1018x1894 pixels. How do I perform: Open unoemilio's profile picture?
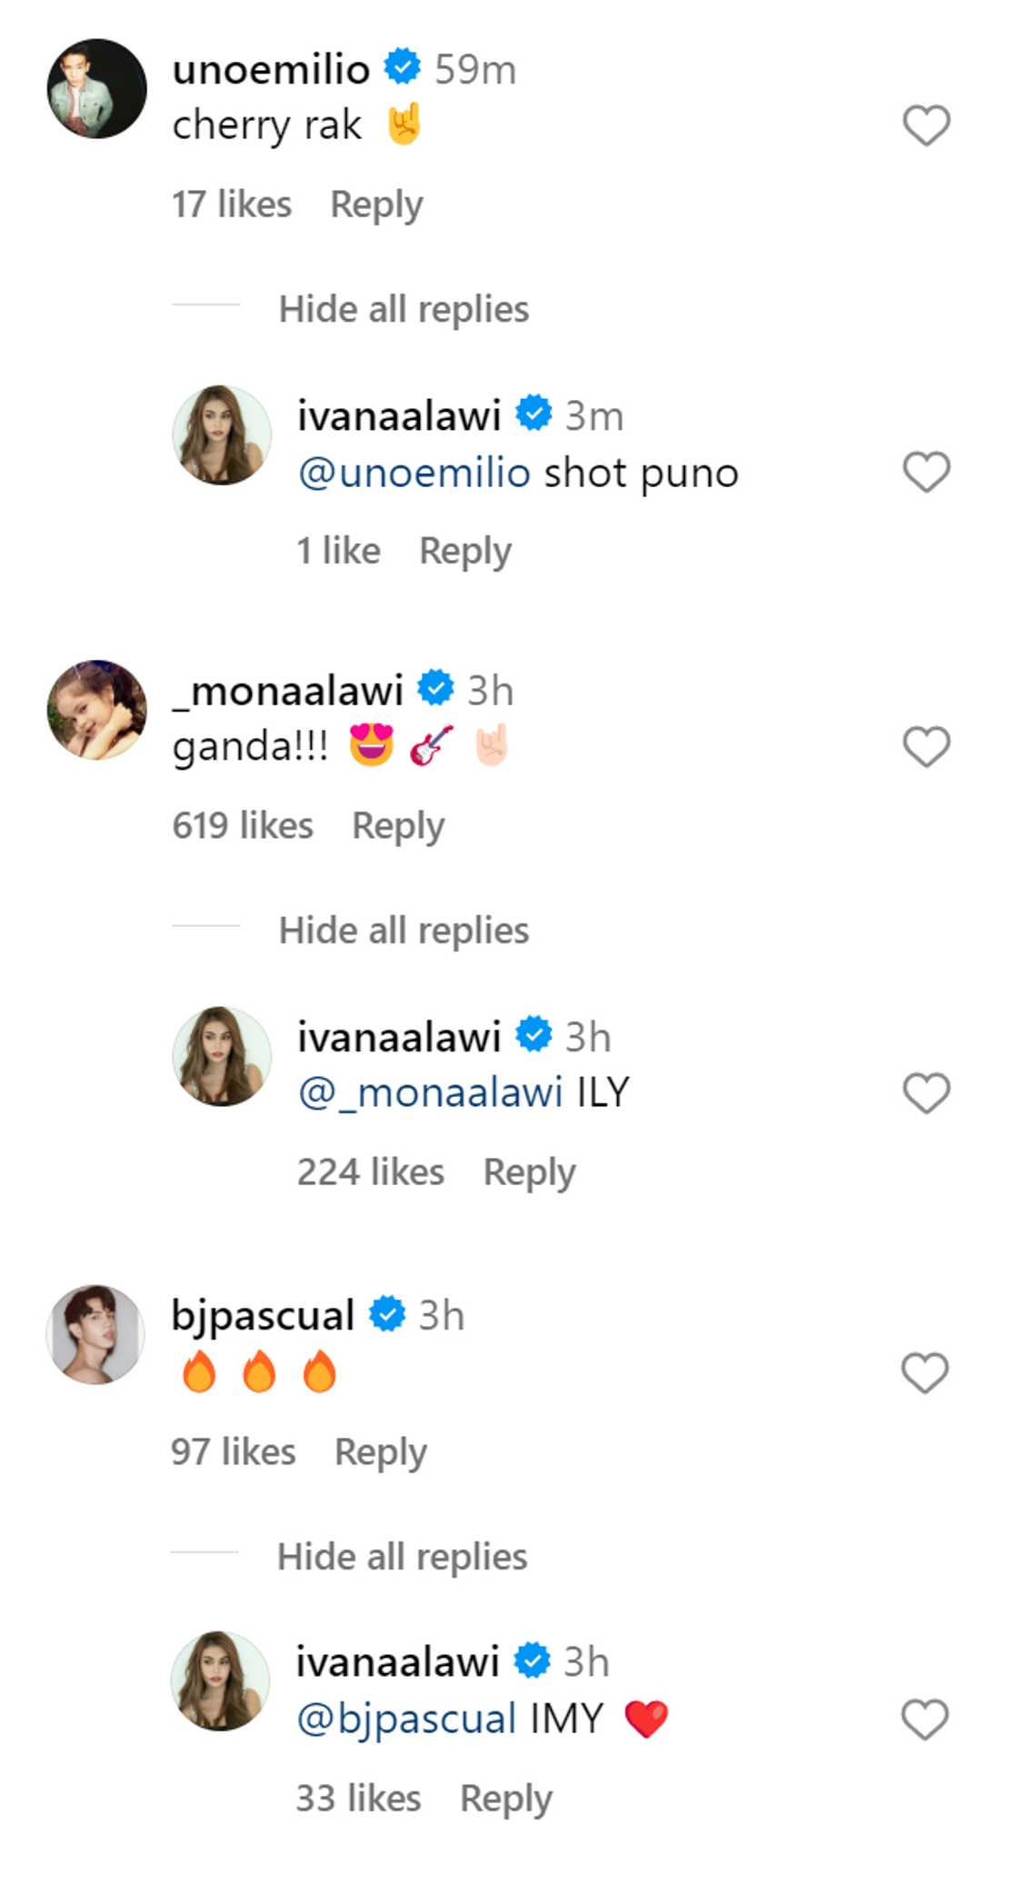coord(96,89)
